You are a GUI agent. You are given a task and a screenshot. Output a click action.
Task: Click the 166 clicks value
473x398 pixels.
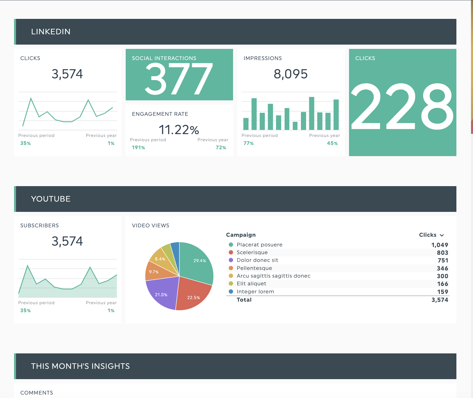pyautogui.click(x=443, y=284)
